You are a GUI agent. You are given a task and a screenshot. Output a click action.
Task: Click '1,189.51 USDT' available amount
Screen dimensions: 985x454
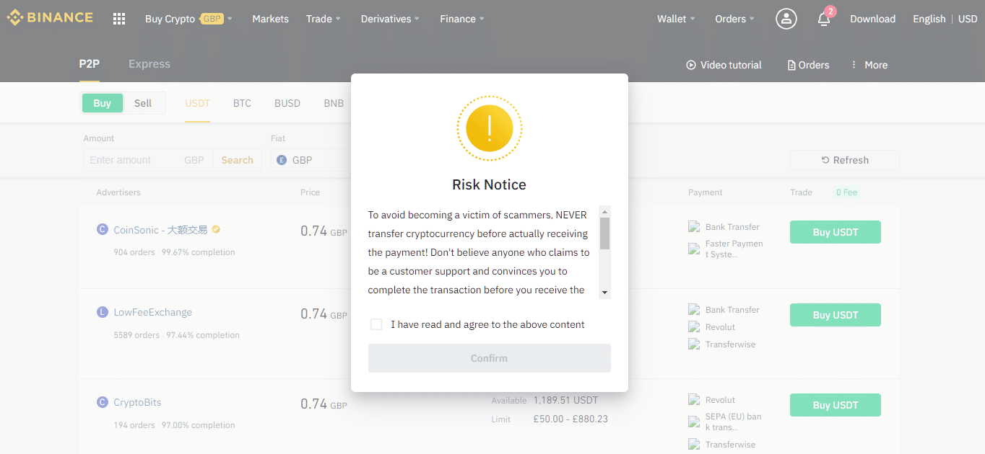coord(565,400)
